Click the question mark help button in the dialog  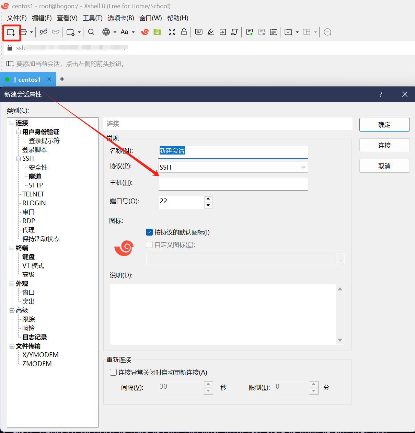(381, 94)
